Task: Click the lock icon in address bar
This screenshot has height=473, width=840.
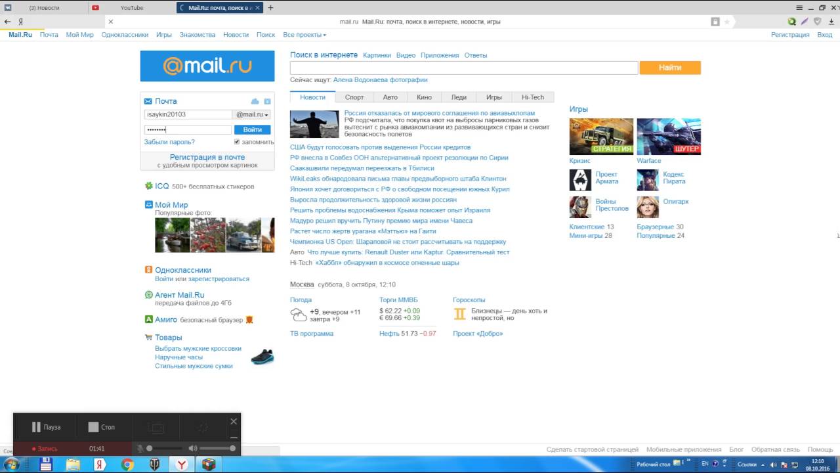Action: (x=715, y=22)
